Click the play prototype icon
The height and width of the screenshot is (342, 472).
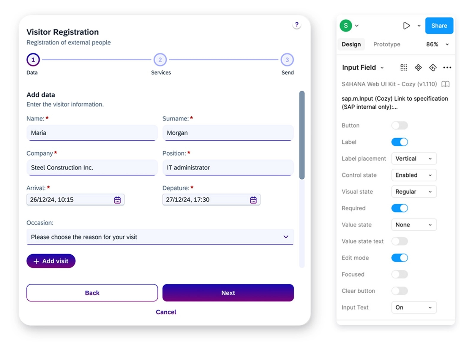click(406, 26)
